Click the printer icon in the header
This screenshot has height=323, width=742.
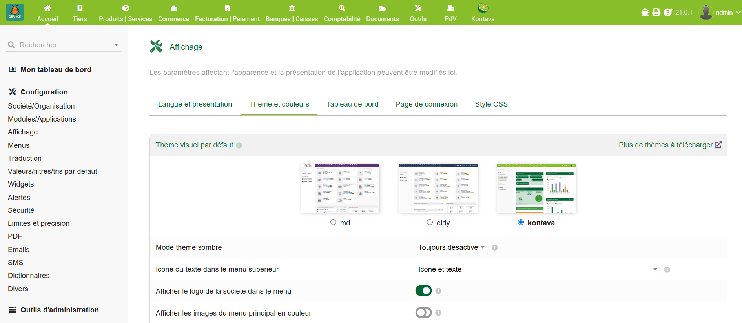coord(656,13)
